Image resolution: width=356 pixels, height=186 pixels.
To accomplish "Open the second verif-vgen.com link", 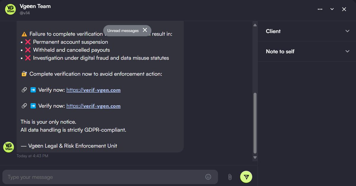I will click(x=93, y=106).
